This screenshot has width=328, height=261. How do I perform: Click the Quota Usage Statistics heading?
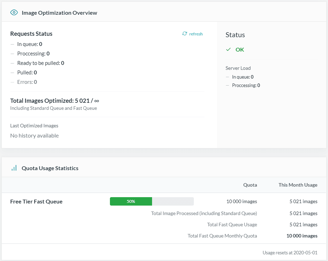pos(50,168)
